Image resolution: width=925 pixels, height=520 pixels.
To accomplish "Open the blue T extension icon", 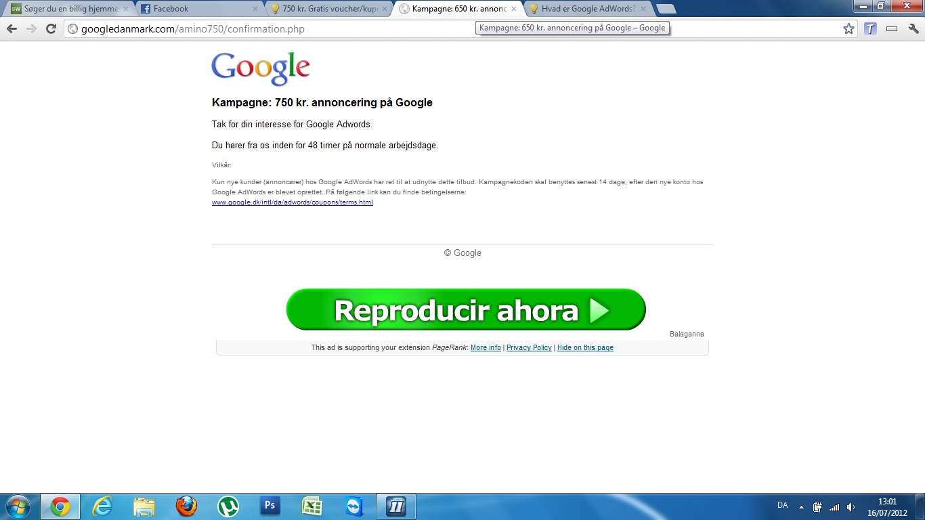I will pos(870,28).
